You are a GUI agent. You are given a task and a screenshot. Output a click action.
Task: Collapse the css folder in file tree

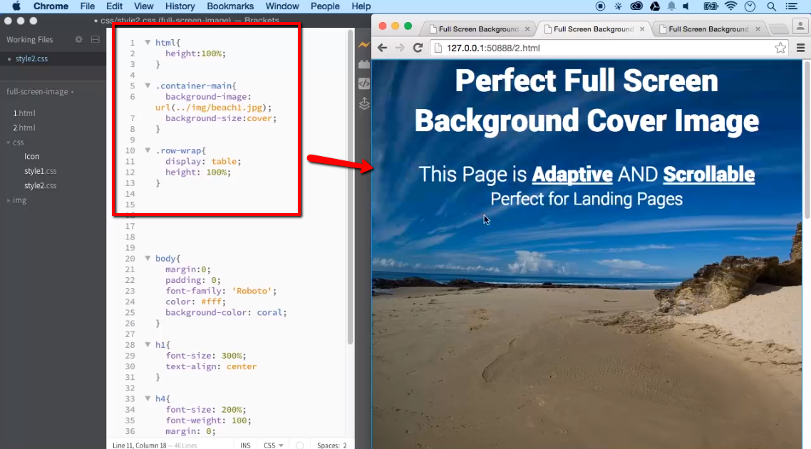pos(9,143)
